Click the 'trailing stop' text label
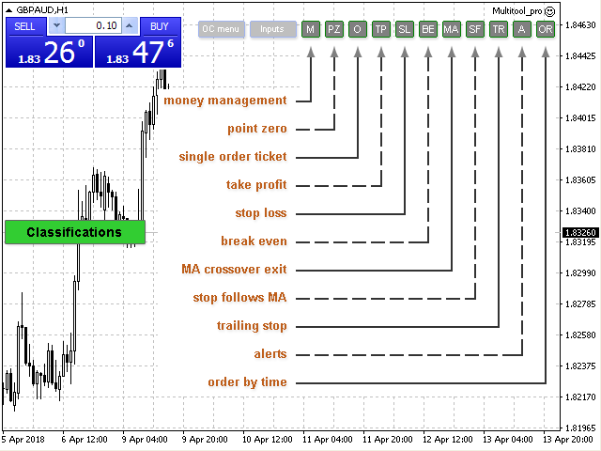The width and height of the screenshot is (601, 451). click(252, 326)
